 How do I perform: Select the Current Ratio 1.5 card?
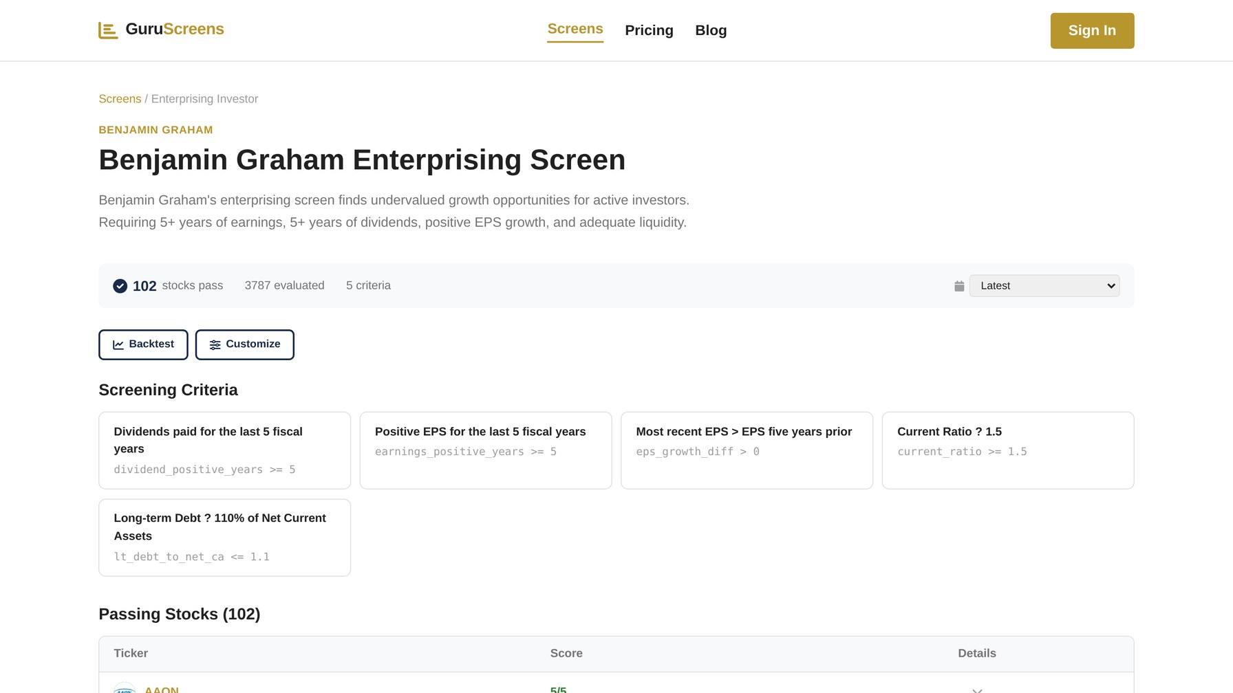tap(1008, 450)
